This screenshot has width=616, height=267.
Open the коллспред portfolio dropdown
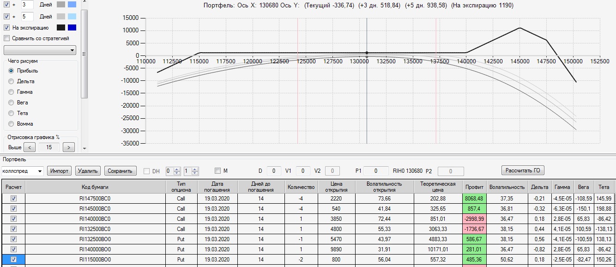point(22,171)
